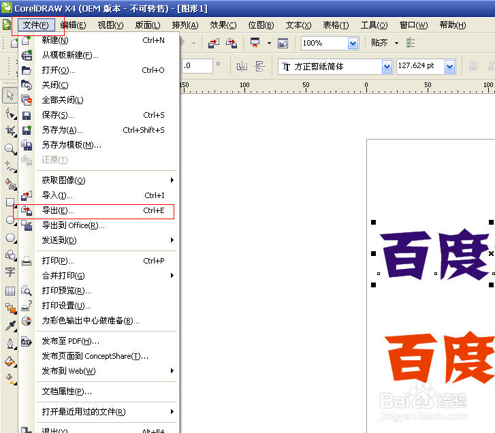495x433 pixels.
Task: Select the Eyedropper tool
Action: point(10,326)
